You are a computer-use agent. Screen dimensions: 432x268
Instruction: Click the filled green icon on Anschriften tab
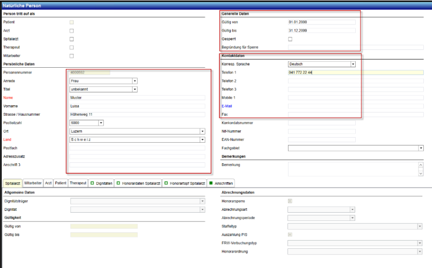click(211, 183)
